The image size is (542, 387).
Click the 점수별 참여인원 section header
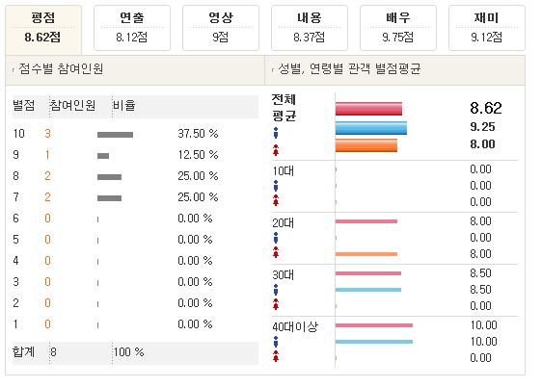pos(61,69)
